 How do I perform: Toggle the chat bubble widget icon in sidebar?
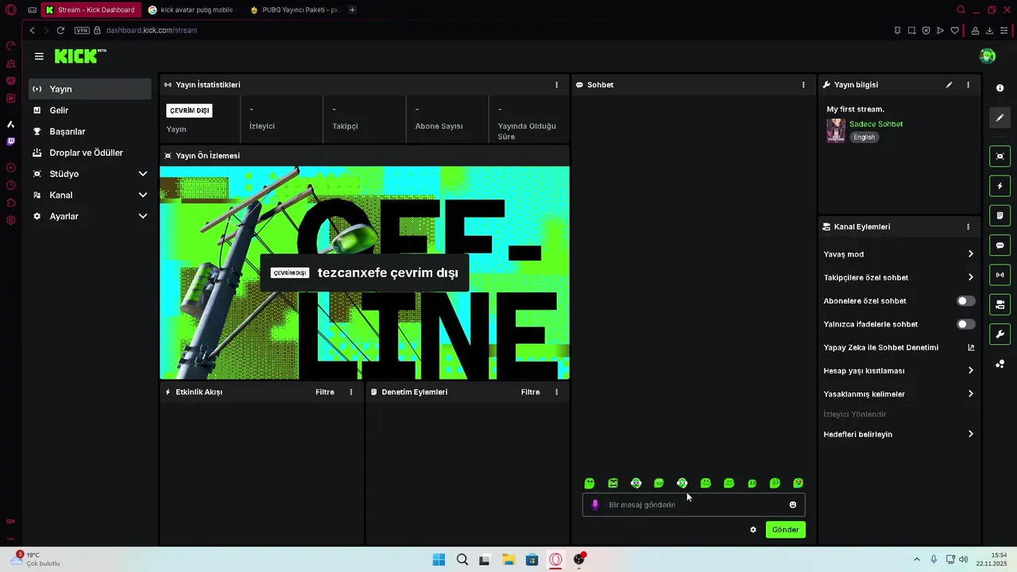click(1000, 245)
